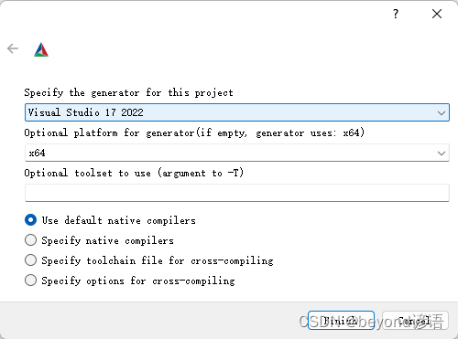This screenshot has height=339, width=458.
Task: Click the 'Use default native compilers' label text
Action: click(119, 220)
